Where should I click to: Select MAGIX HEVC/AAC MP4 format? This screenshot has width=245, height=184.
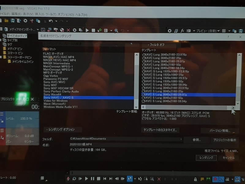pos(59,60)
